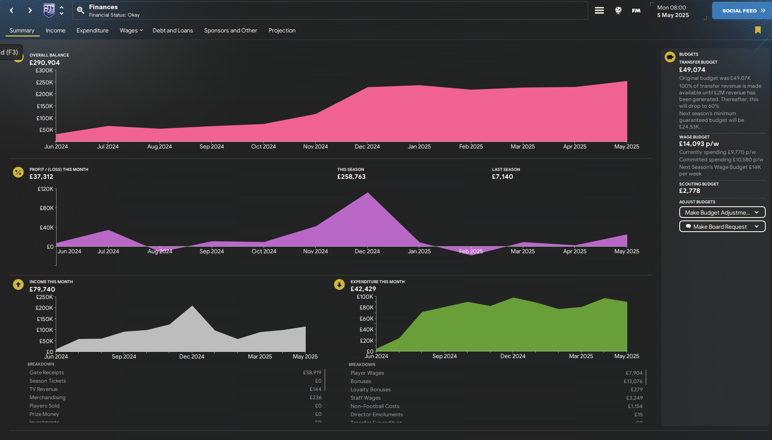
Task: Switch clubs with the up/down chevrons
Action: coord(62,10)
